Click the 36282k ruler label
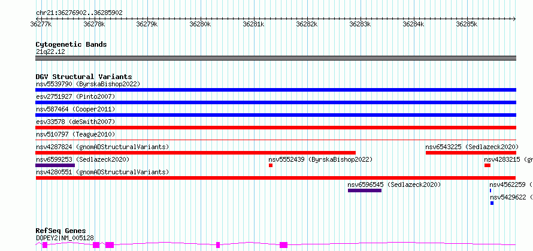The height and width of the screenshot is (251, 533). coord(307,24)
